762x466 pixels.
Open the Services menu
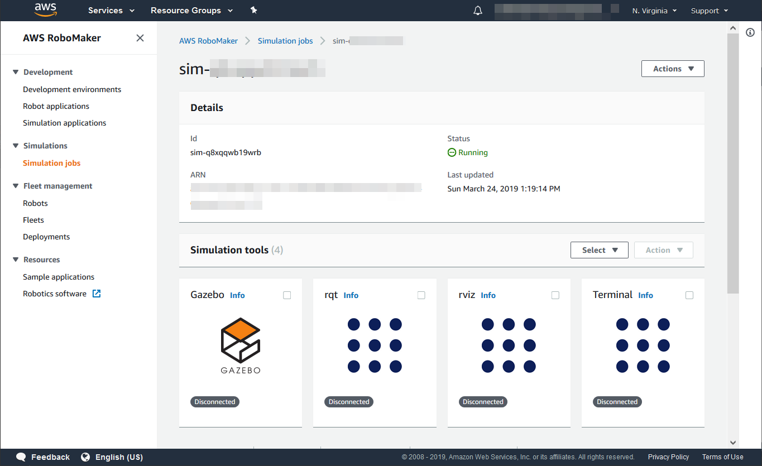(x=111, y=11)
